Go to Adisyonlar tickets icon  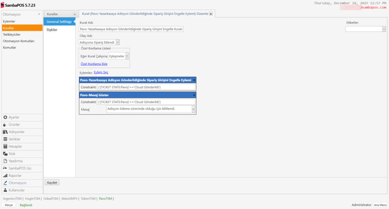pos(5,132)
